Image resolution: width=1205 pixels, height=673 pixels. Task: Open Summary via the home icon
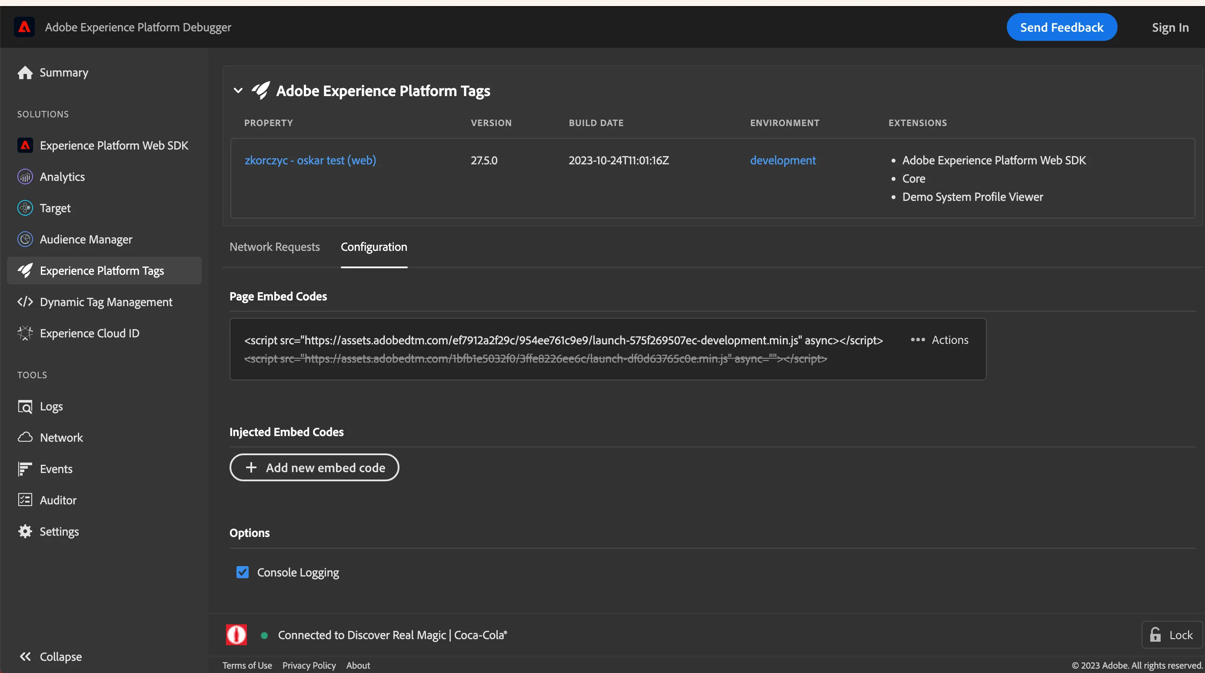pos(25,73)
